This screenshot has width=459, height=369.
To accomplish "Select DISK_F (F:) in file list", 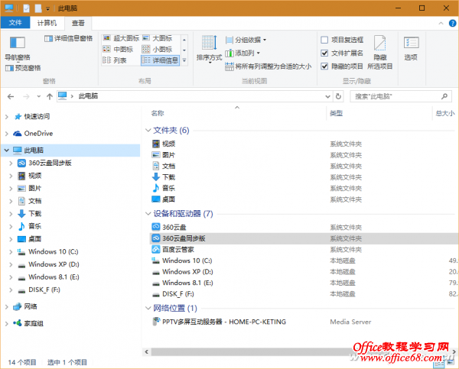I will coord(173,294).
